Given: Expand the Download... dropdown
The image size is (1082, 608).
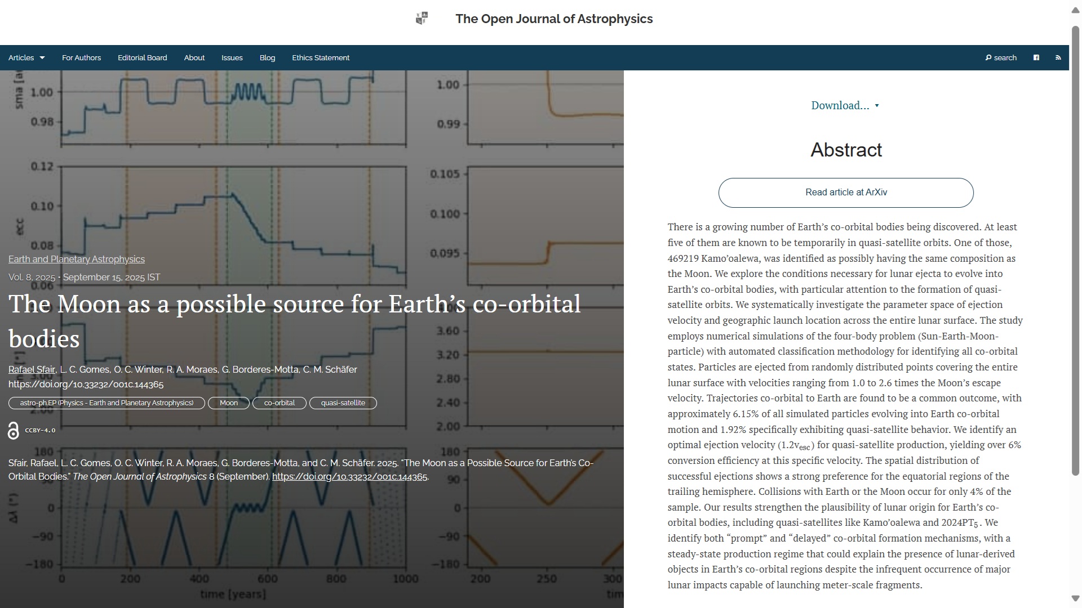Looking at the screenshot, I should point(845,105).
